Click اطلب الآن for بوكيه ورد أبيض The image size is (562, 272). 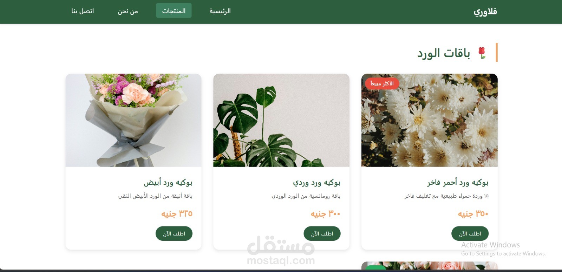(174, 233)
